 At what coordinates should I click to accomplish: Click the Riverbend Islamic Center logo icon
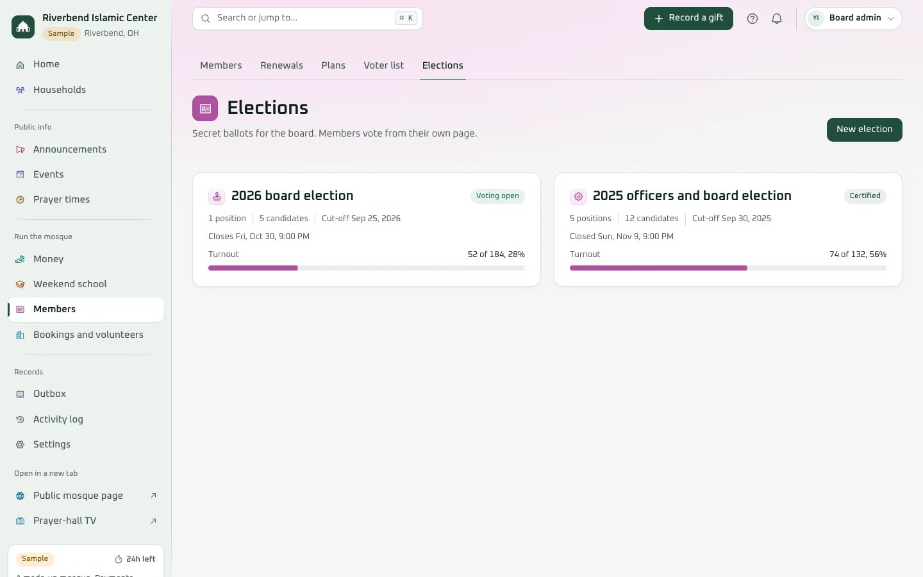click(x=23, y=26)
